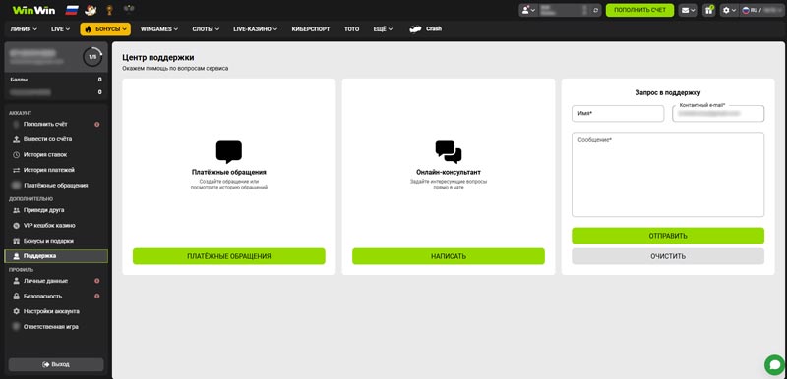Screen dimensions: 787x379
Task: Open the Киберспорт section
Action: point(311,29)
